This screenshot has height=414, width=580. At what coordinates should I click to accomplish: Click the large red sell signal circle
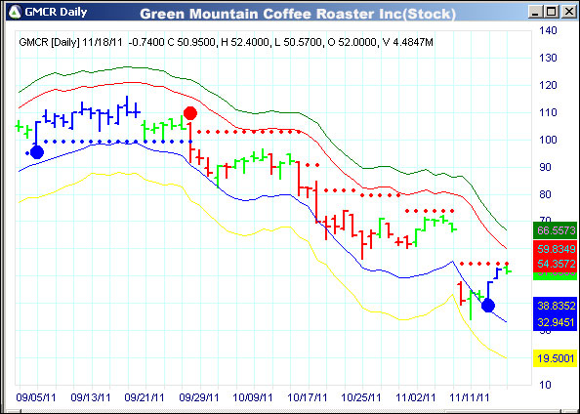click(x=190, y=113)
